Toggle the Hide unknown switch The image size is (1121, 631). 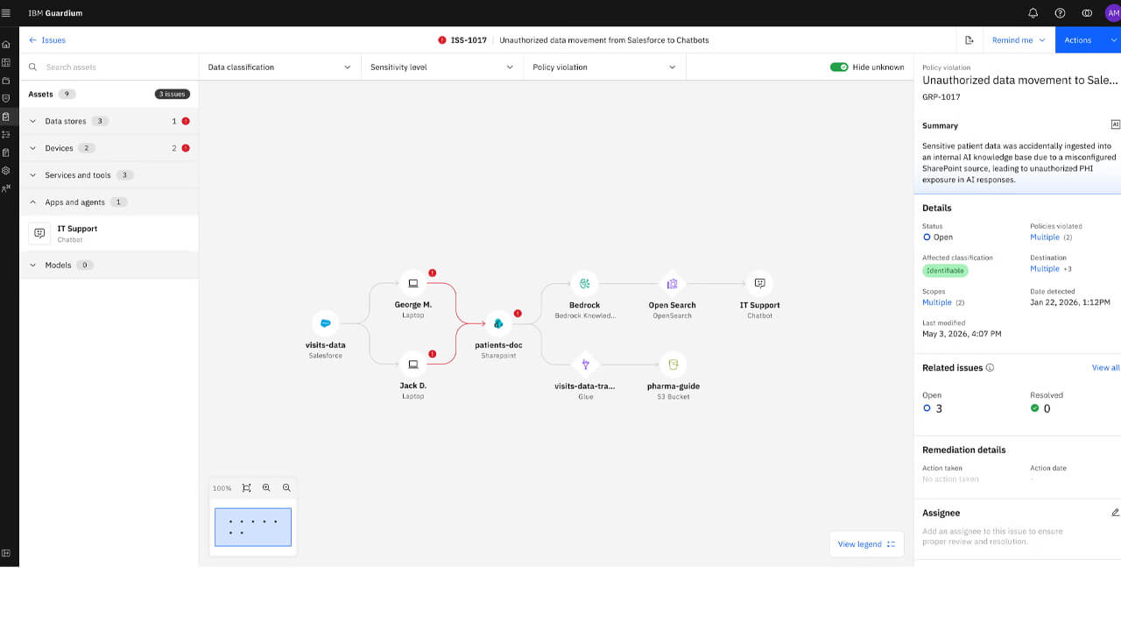(x=839, y=67)
